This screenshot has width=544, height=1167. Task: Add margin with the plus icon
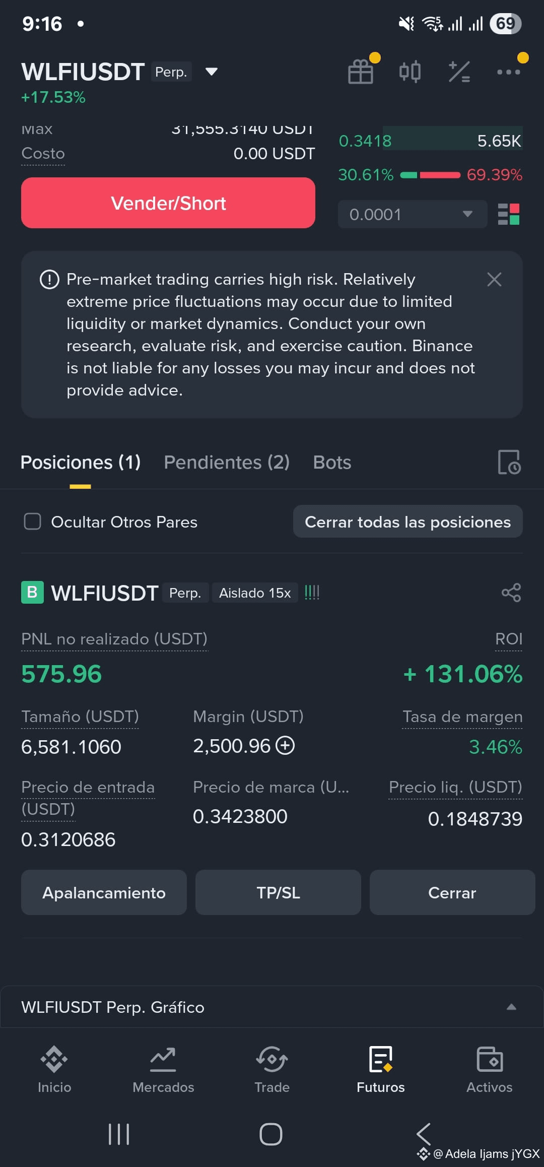click(285, 745)
